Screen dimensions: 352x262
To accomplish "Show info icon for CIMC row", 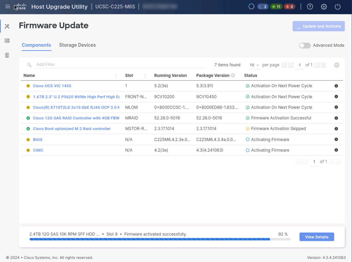I will point(336,150).
